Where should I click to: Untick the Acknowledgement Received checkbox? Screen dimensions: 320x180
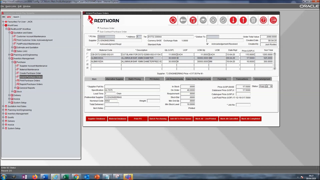tap(207, 44)
